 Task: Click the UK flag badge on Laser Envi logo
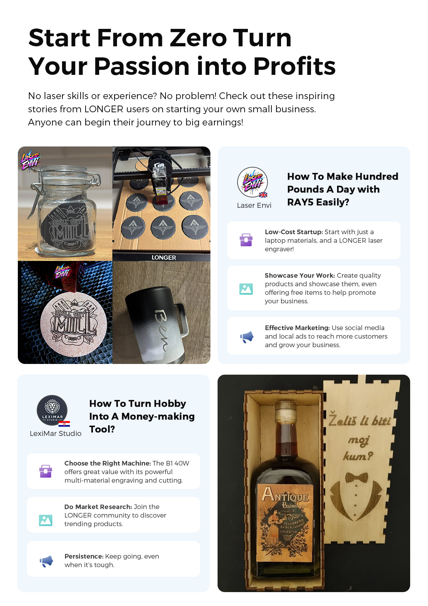click(263, 195)
